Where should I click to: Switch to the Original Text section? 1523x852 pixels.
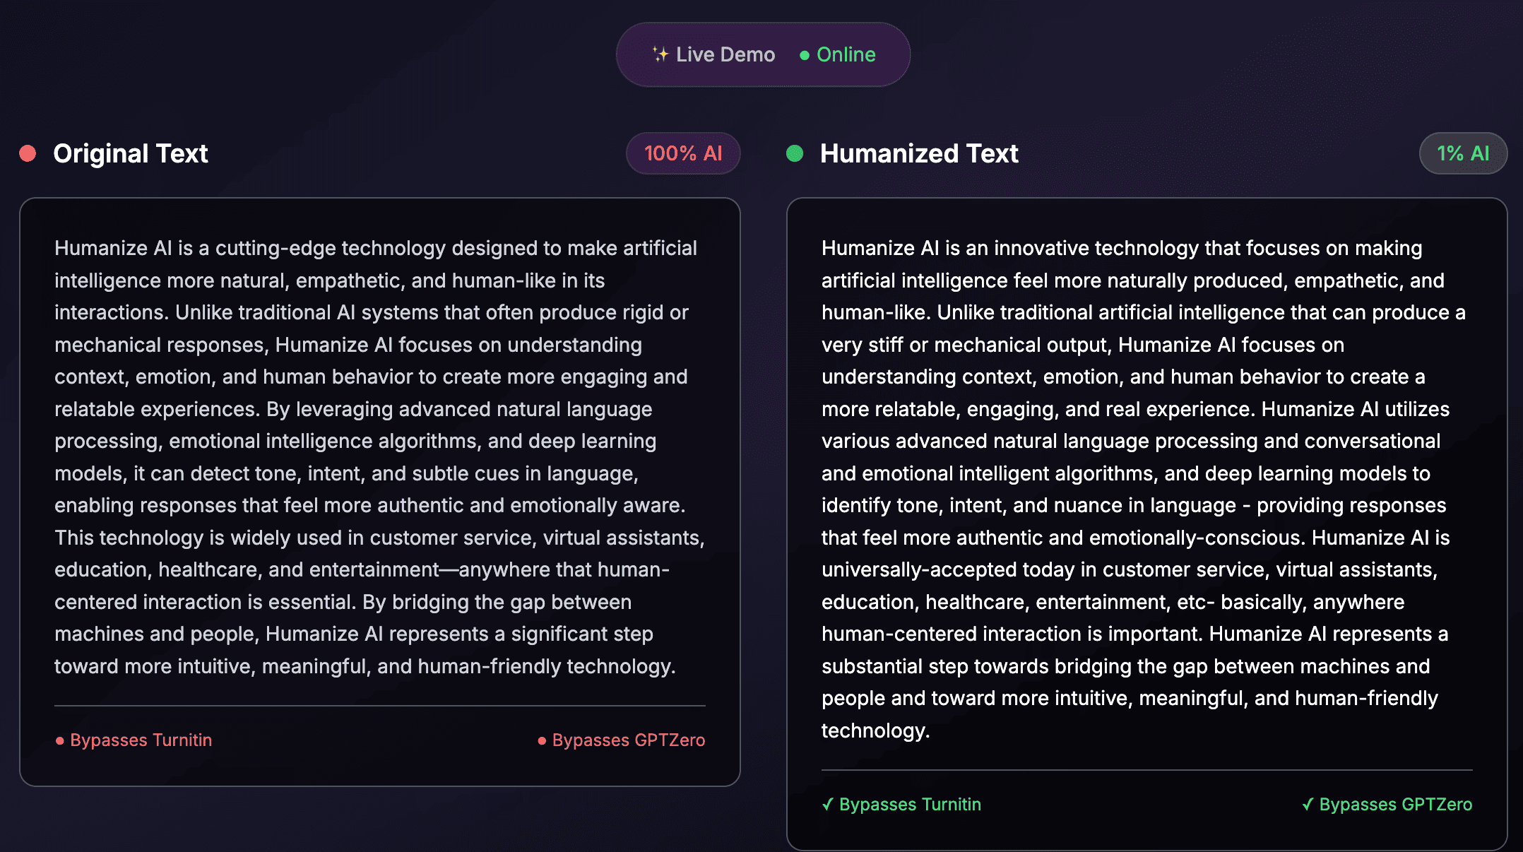coord(129,153)
